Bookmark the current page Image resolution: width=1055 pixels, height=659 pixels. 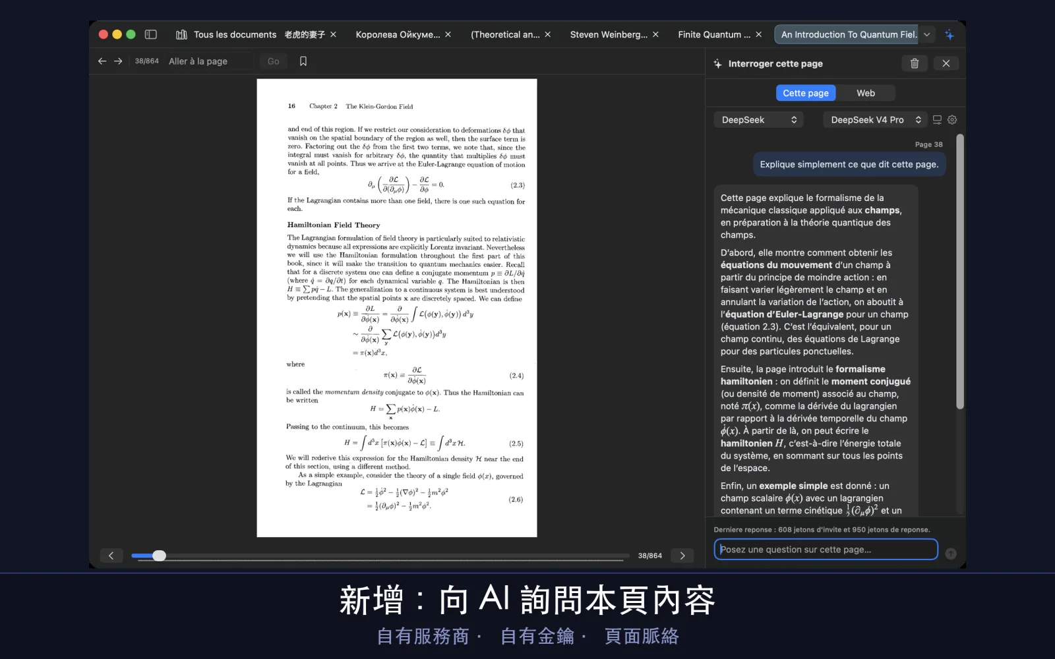click(x=303, y=61)
